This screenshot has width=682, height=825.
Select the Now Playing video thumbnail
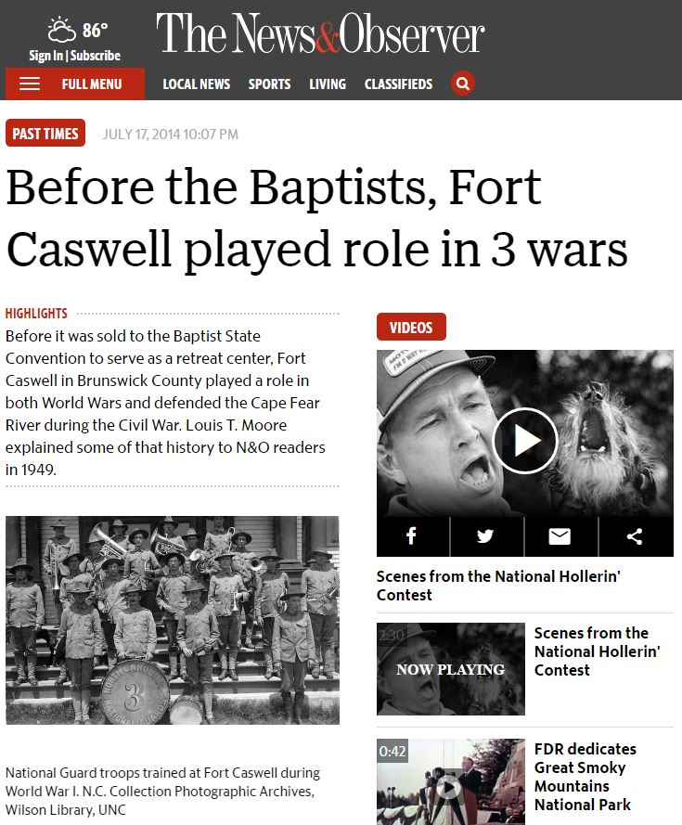click(450, 669)
